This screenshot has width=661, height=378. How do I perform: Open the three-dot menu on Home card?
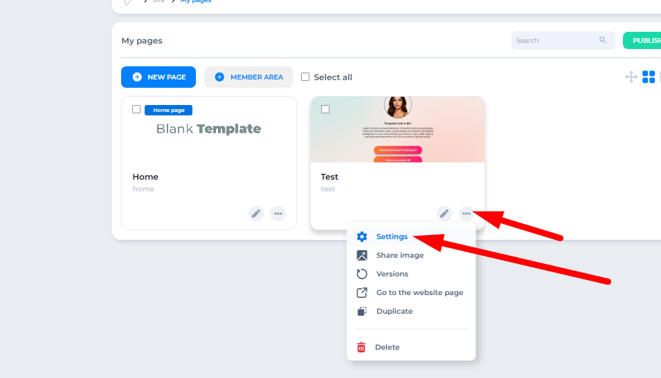tap(278, 214)
